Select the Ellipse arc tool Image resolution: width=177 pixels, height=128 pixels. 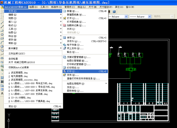pyautogui.click(x=2, y=62)
